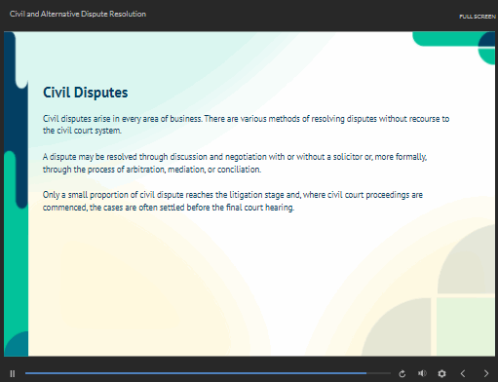Mute the audio with speaker icon
The image size is (498, 382).
(x=422, y=373)
